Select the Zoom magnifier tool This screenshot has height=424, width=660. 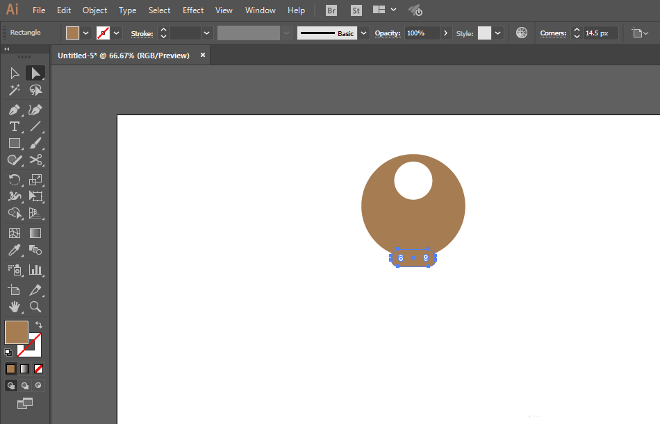click(35, 306)
